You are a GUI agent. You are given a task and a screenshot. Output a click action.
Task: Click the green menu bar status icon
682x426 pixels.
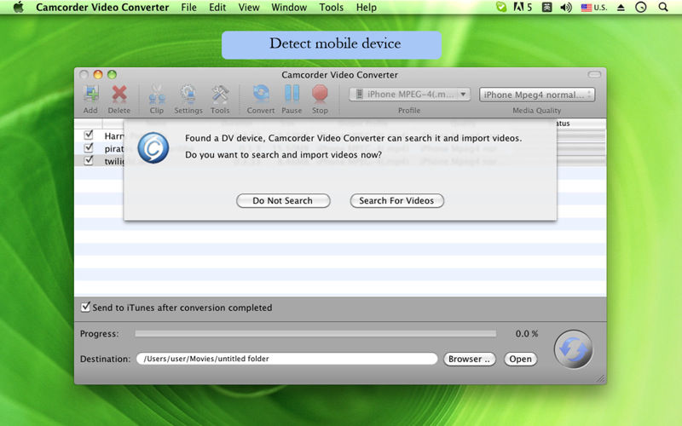[501, 8]
